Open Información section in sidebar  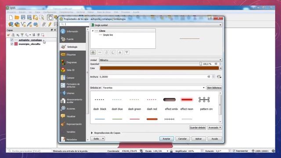(x=72, y=31)
